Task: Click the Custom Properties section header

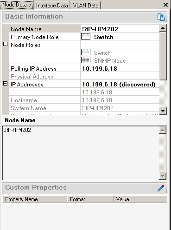Action: pos(84,188)
